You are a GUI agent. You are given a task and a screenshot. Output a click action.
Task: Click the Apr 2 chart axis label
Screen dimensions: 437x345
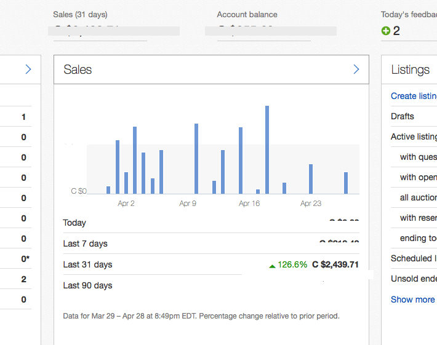[126, 204]
